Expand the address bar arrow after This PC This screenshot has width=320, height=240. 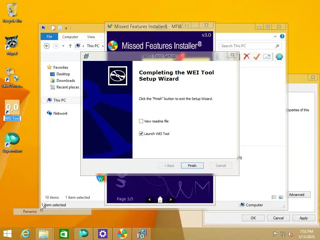tap(103, 46)
